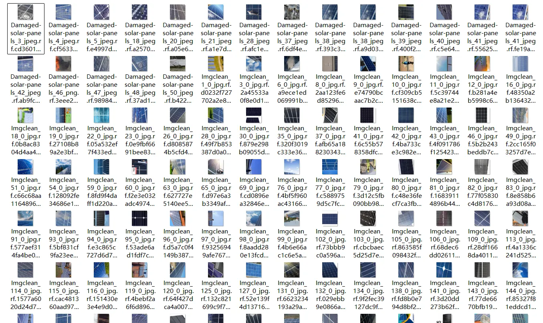
Task: Select the Imgclean_77_0_jpg thumbnail
Action: click(x=330, y=167)
